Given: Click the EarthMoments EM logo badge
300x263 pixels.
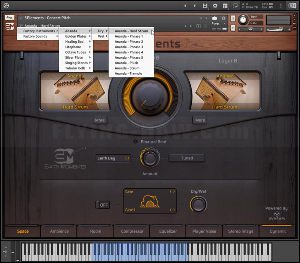Looking at the screenshot, I should 9,26.
